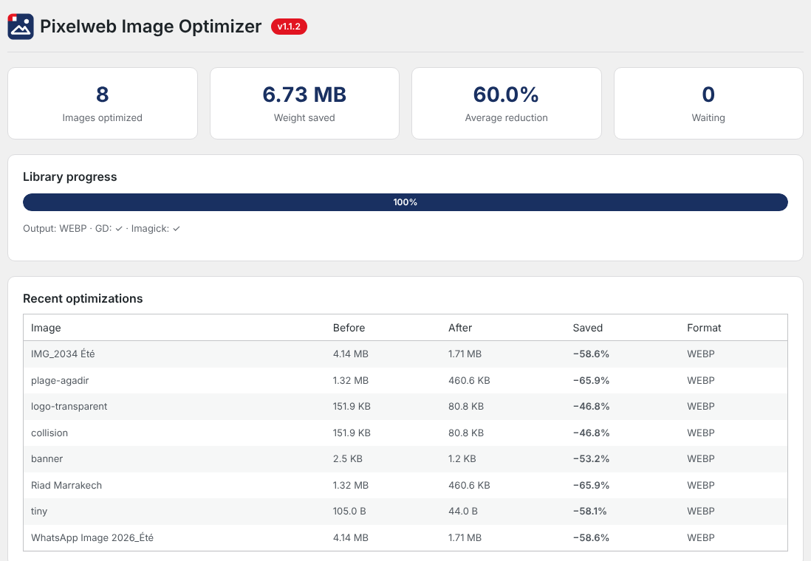Screen dimensions: 811x561
Task: Click the 105.0 B before size for tiny
Action: tap(349, 512)
